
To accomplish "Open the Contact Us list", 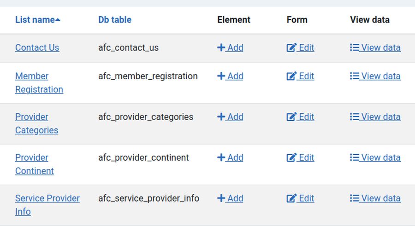I will click(37, 47).
